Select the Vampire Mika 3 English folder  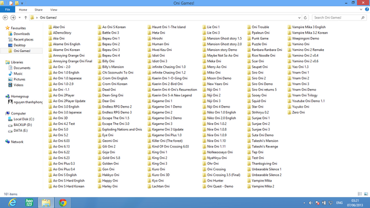point(306,27)
